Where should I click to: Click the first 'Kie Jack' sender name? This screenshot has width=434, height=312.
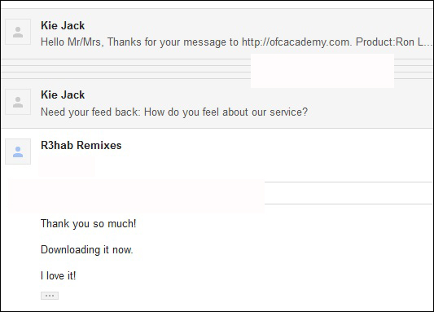pyautogui.click(x=63, y=25)
